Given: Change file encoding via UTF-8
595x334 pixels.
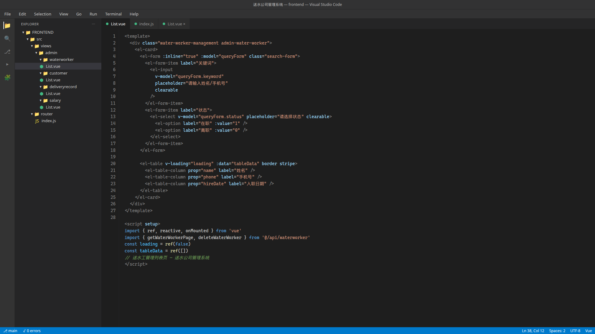Looking at the screenshot, I should (x=575, y=331).
